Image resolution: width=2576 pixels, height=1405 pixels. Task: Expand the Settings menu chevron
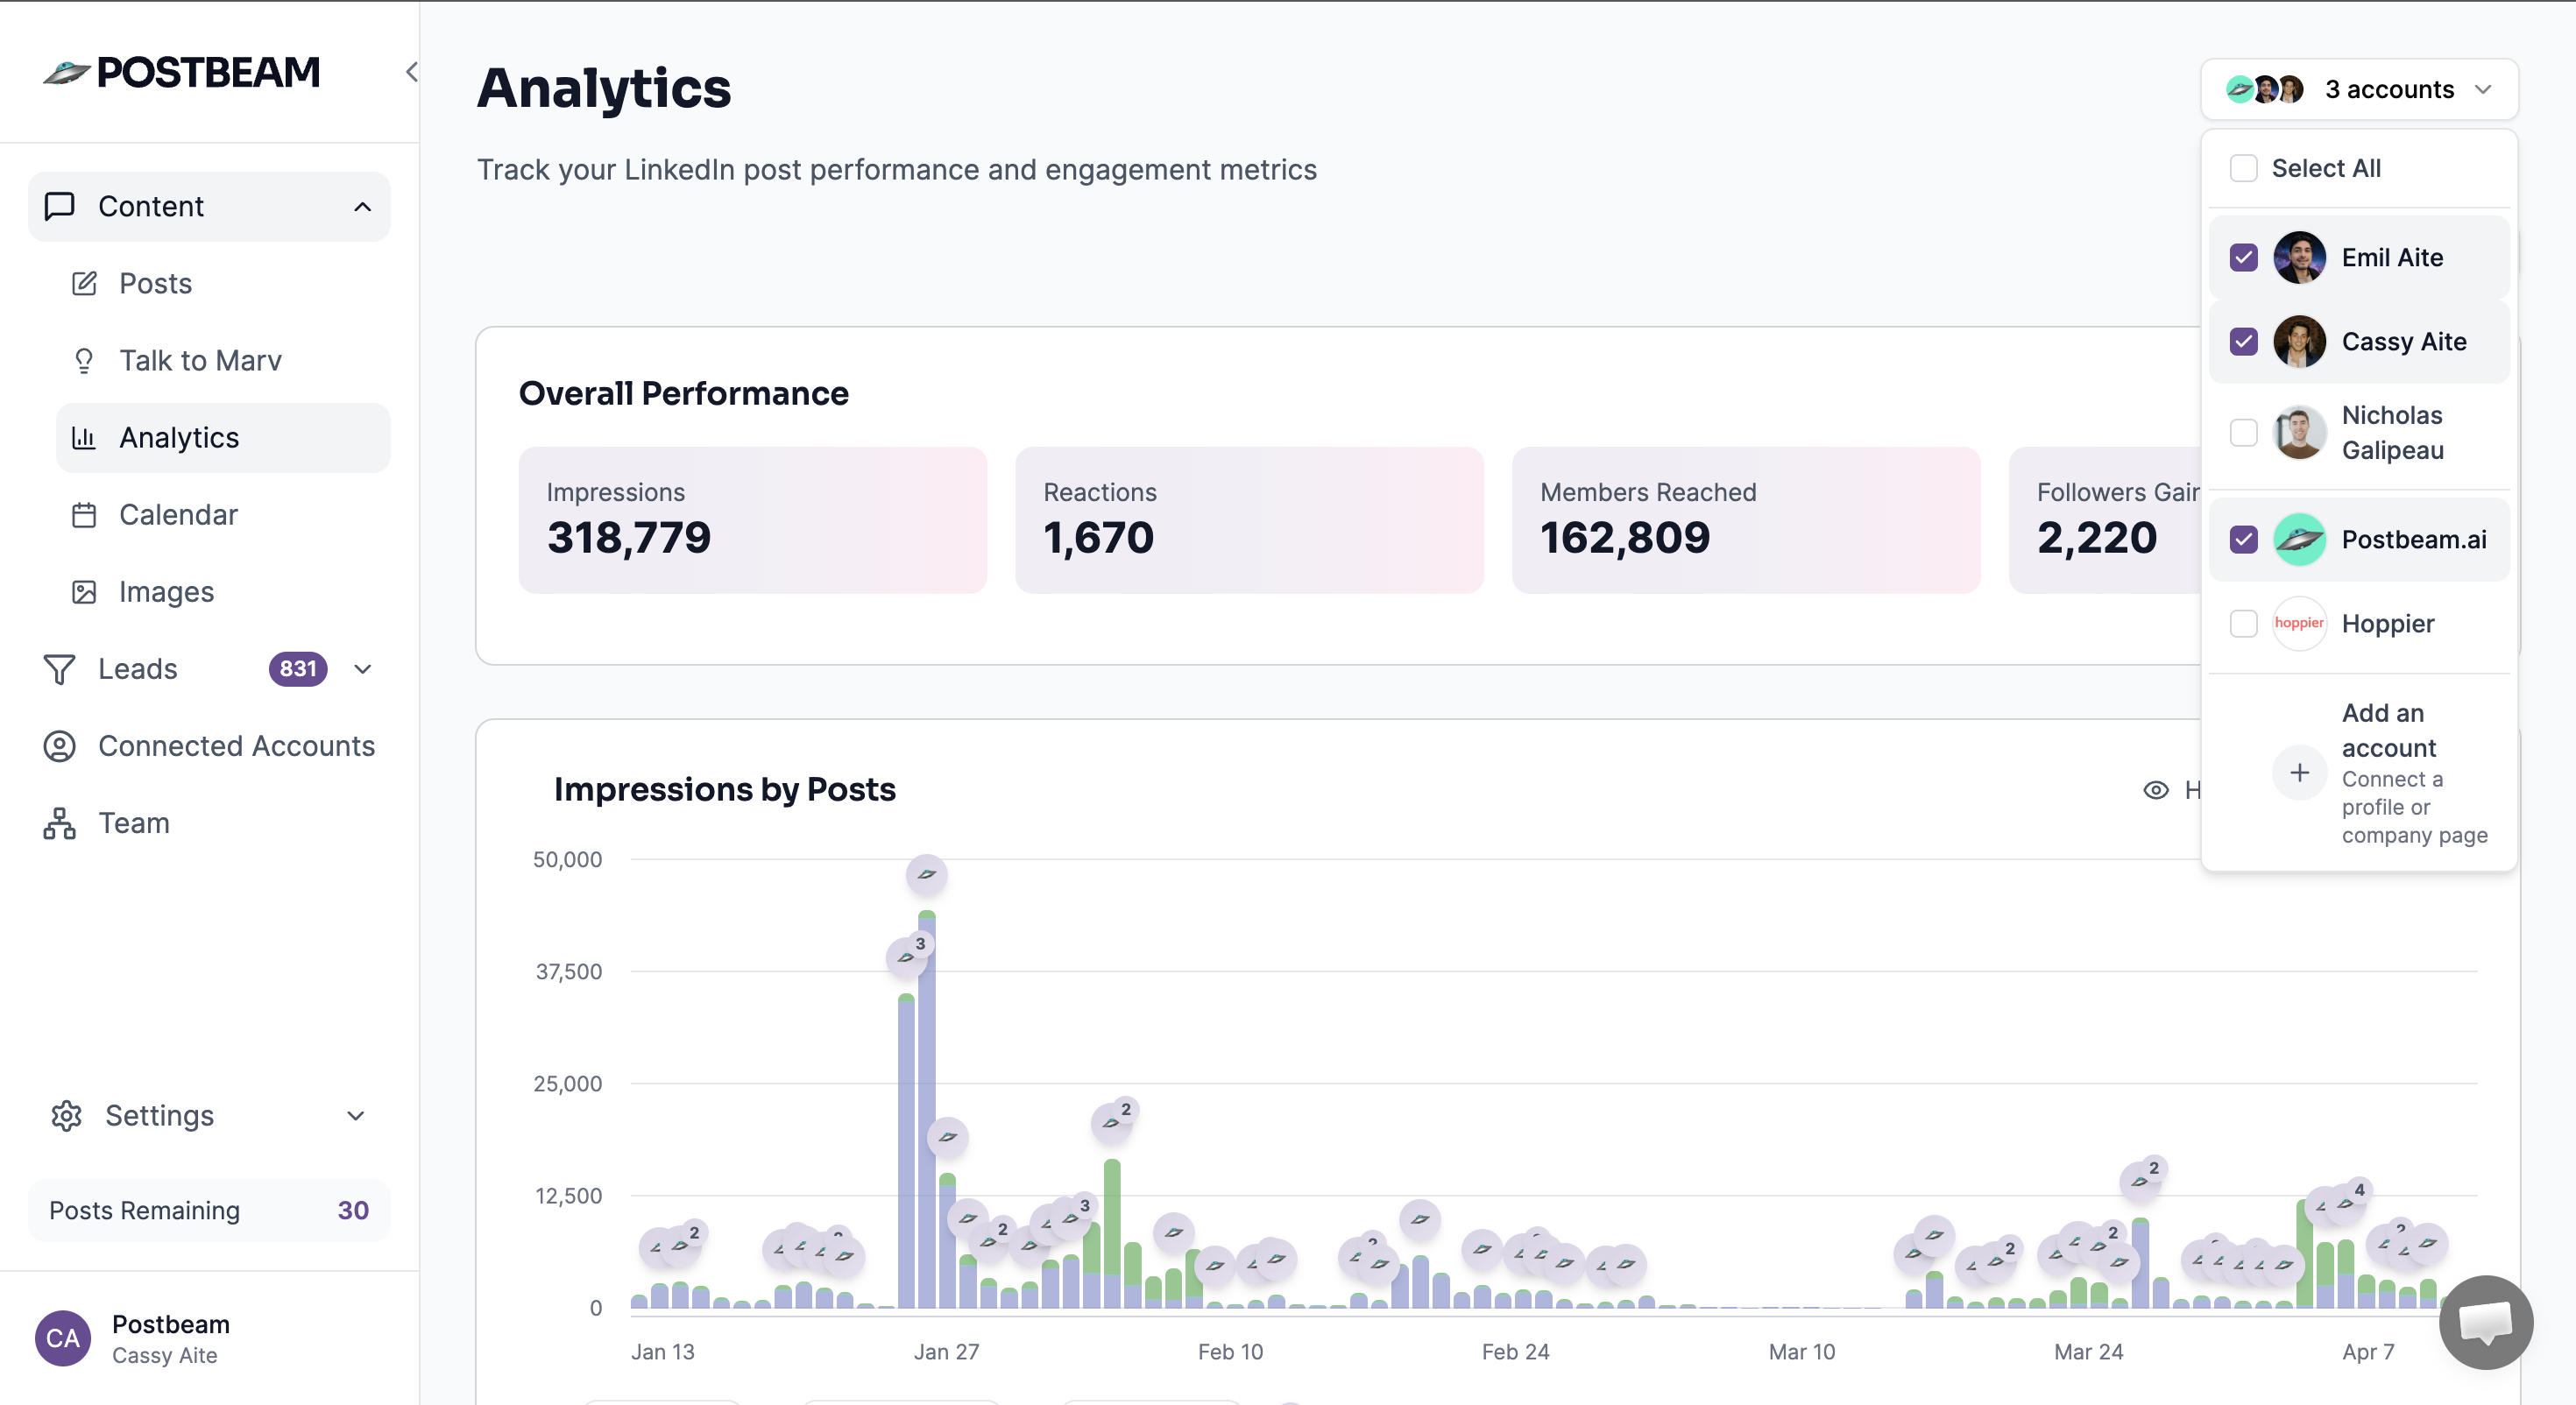tap(355, 1116)
